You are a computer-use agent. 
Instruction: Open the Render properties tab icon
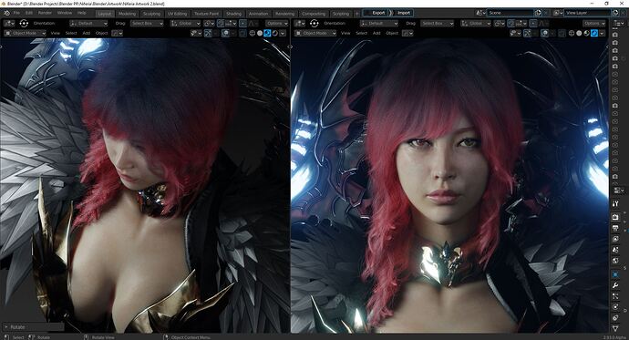(x=615, y=217)
